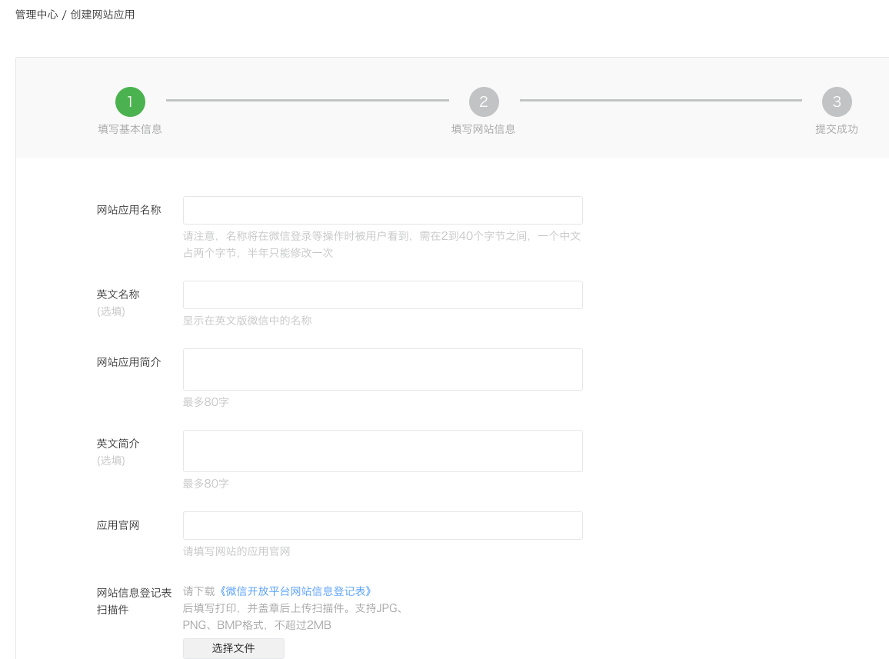Click the 应用官网 field label
This screenshot has width=889, height=659.
(118, 525)
